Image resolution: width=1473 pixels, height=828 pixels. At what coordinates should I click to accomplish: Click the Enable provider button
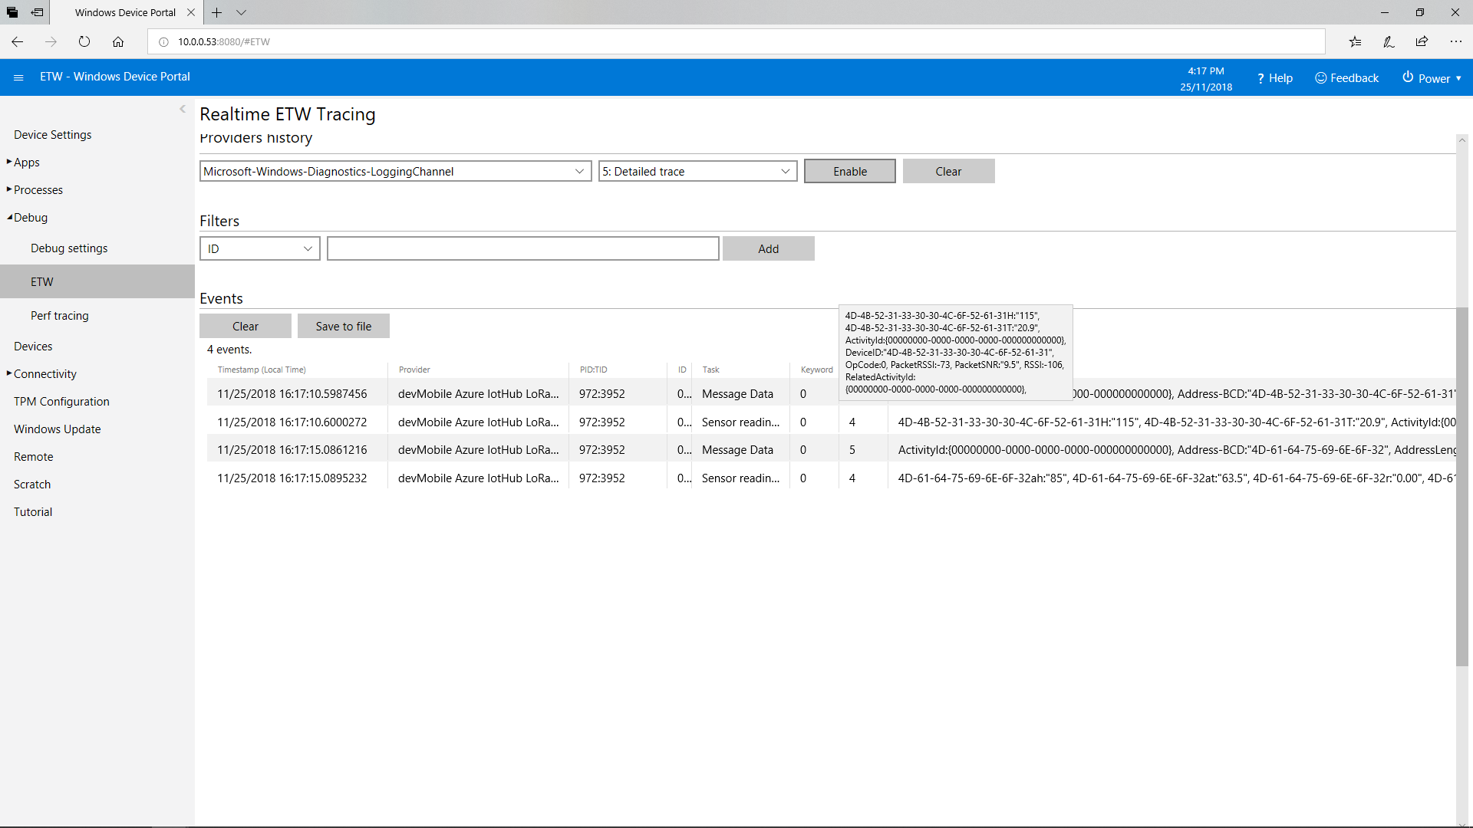click(849, 171)
